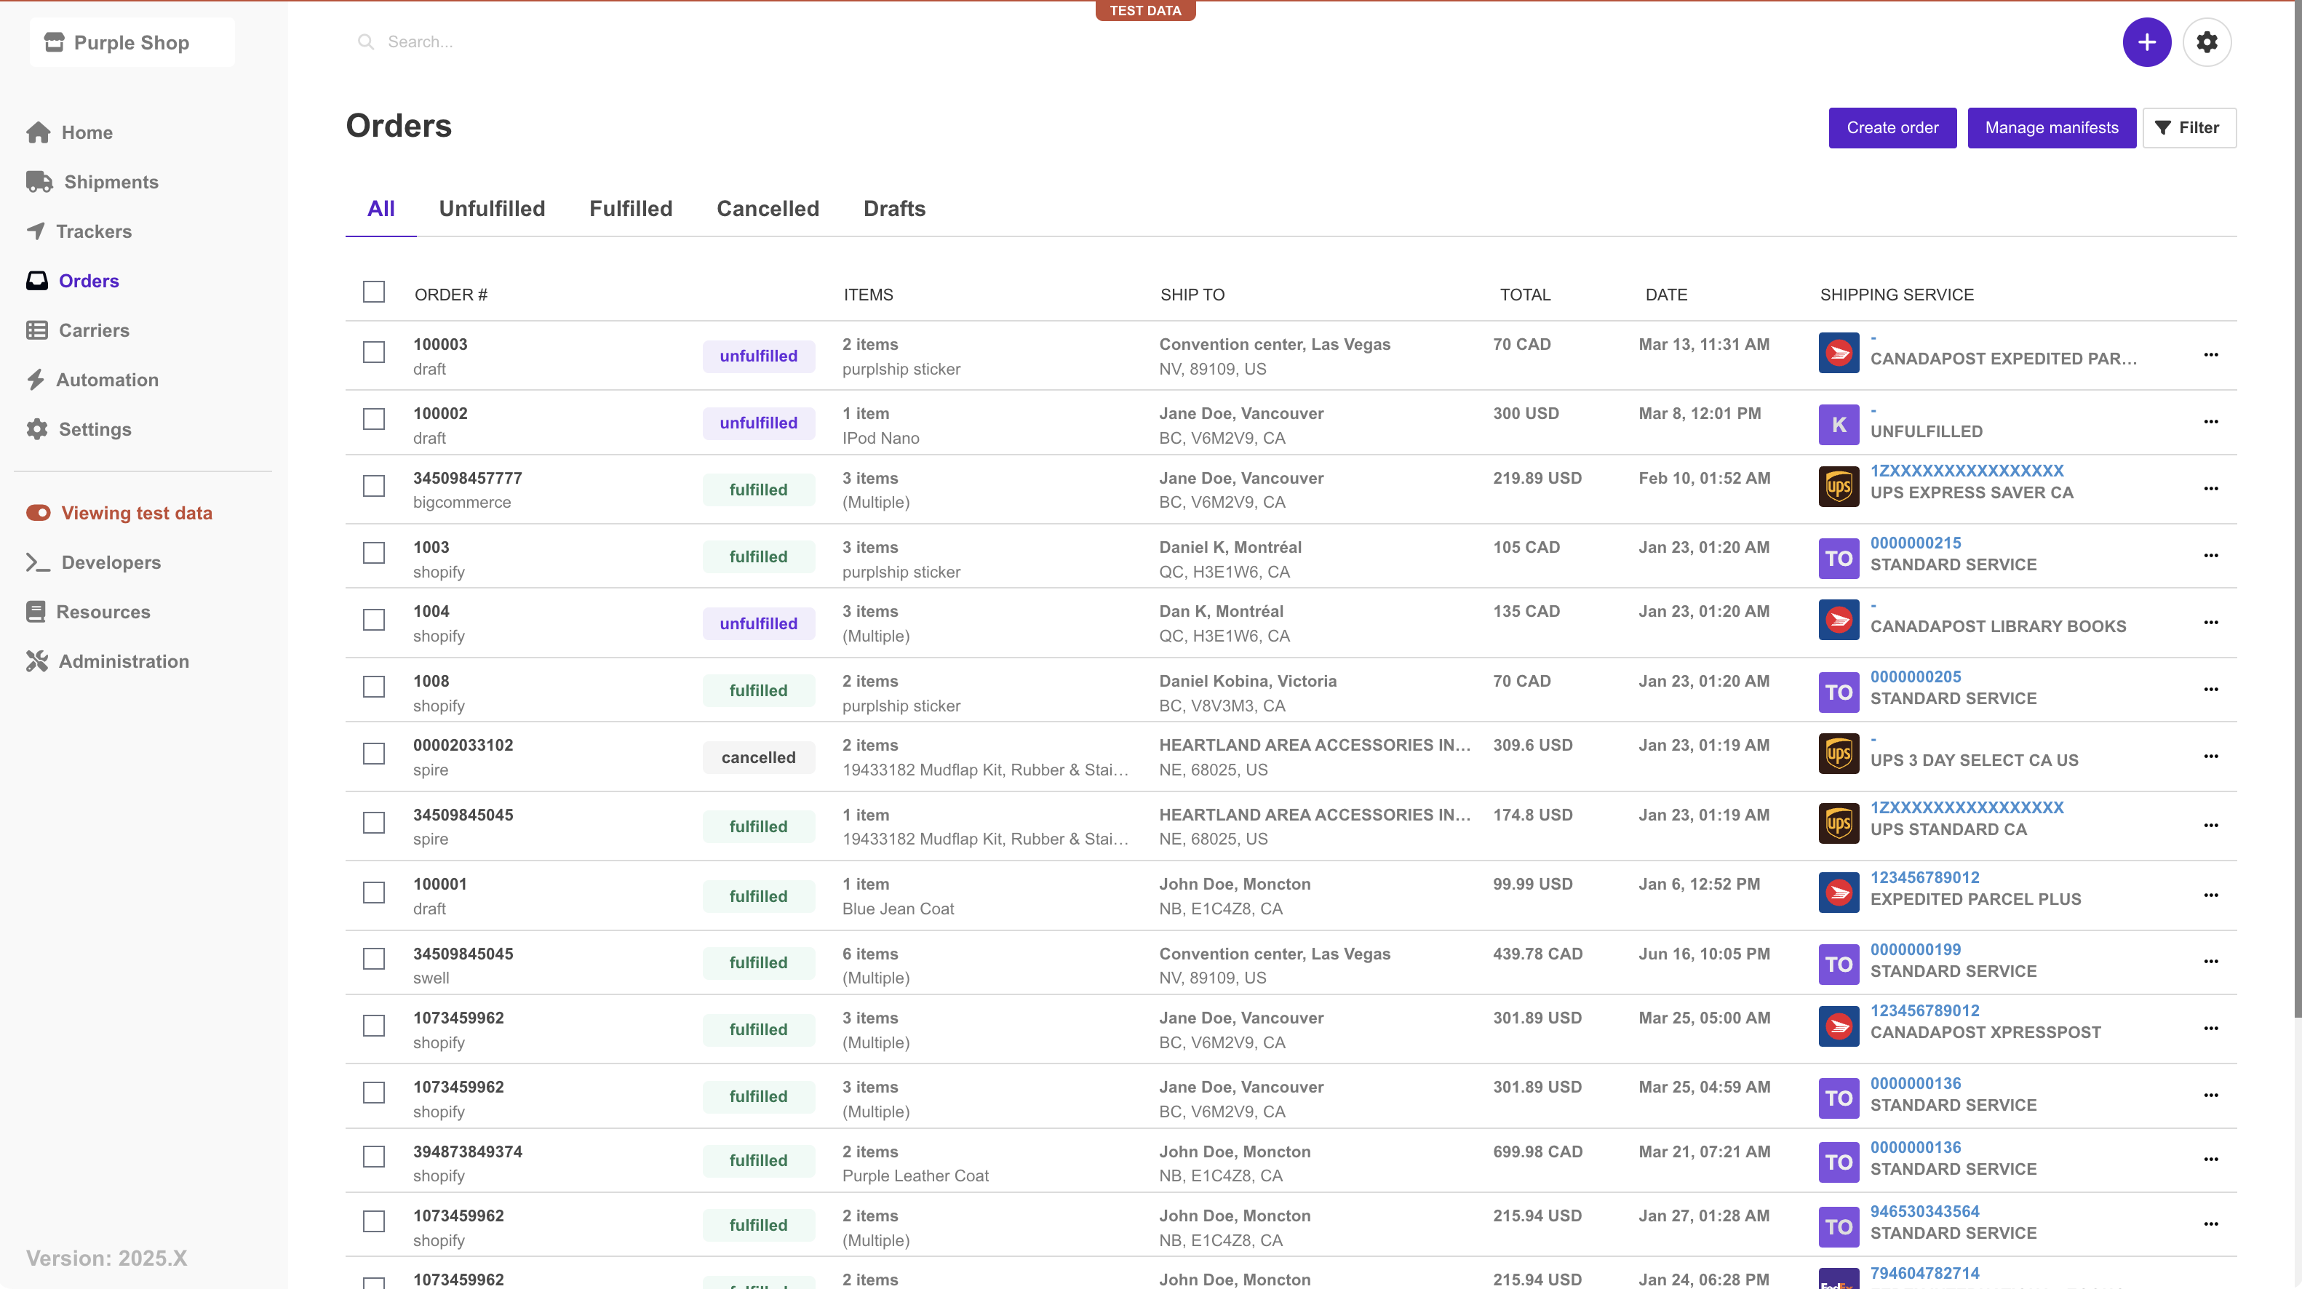The image size is (2302, 1289).
Task: Open the Drafts tab
Action: pyautogui.click(x=893, y=208)
